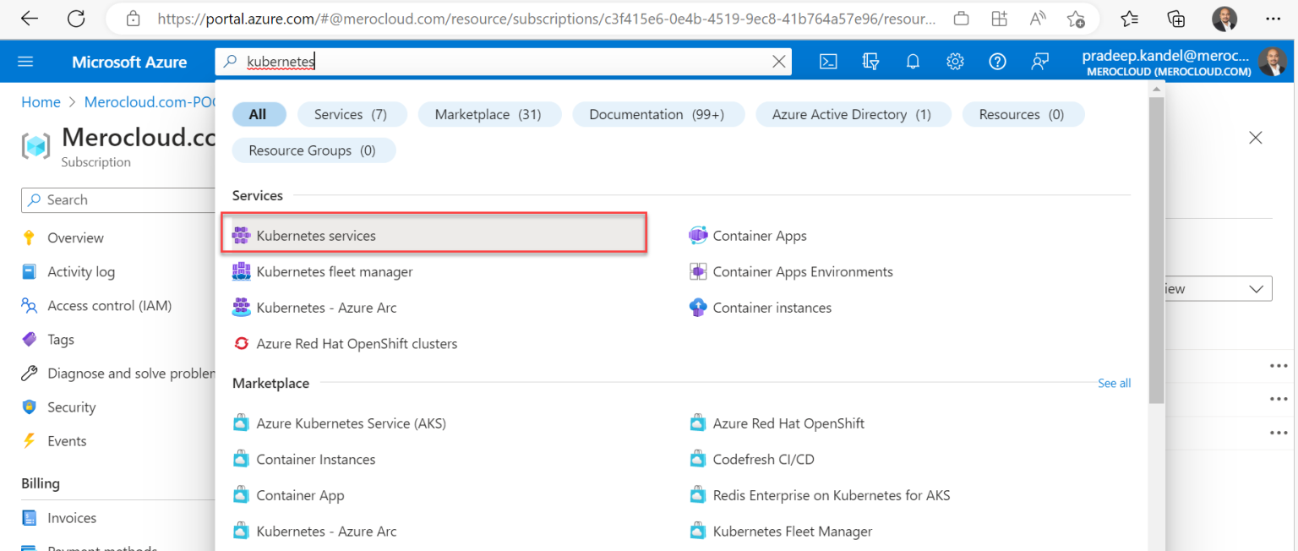Open Kubernetes fleet manager service
This screenshot has height=551, width=1298.
(x=335, y=272)
